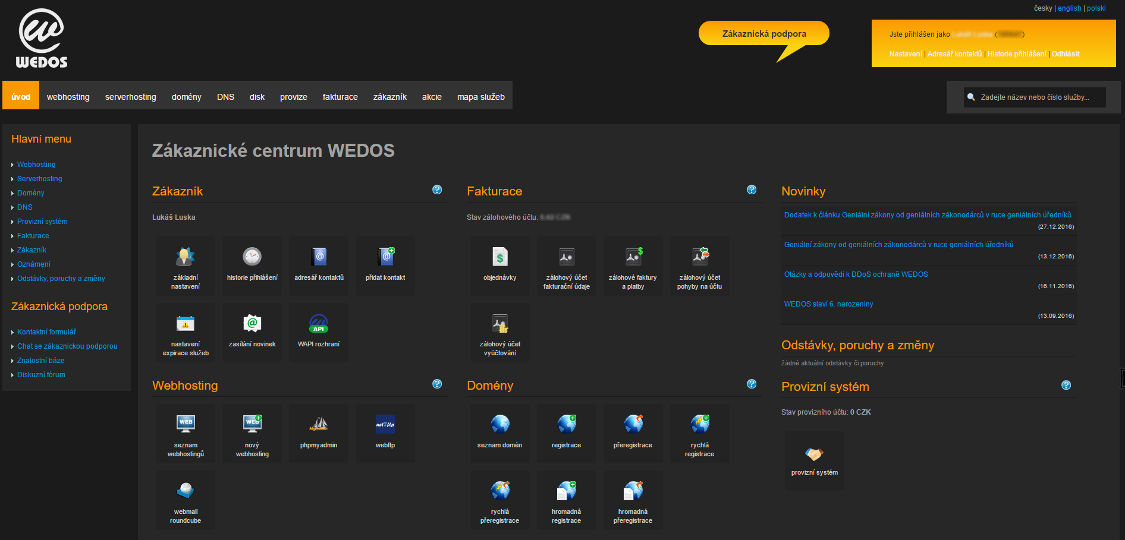
Task: Click Odhlásit to log out
Action: pos(1066,54)
